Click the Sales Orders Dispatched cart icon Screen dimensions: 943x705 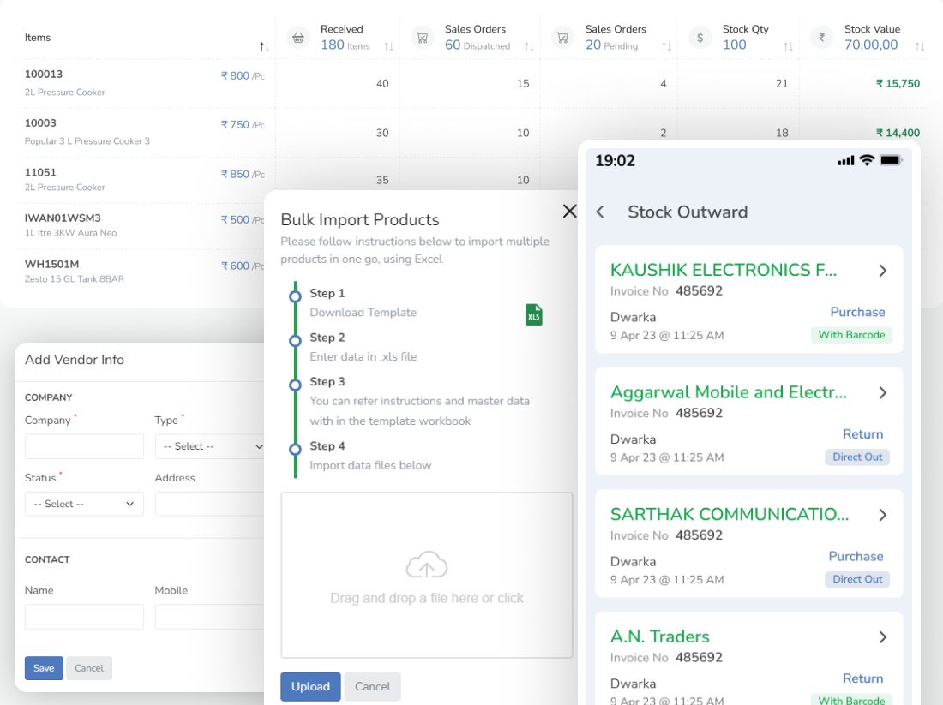click(x=421, y=38)
